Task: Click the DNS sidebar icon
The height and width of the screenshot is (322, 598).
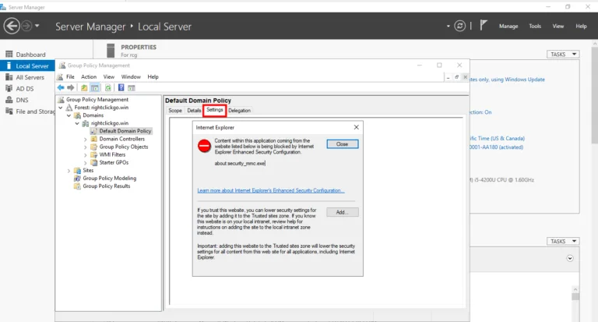Action: click(x=9, y=100)
